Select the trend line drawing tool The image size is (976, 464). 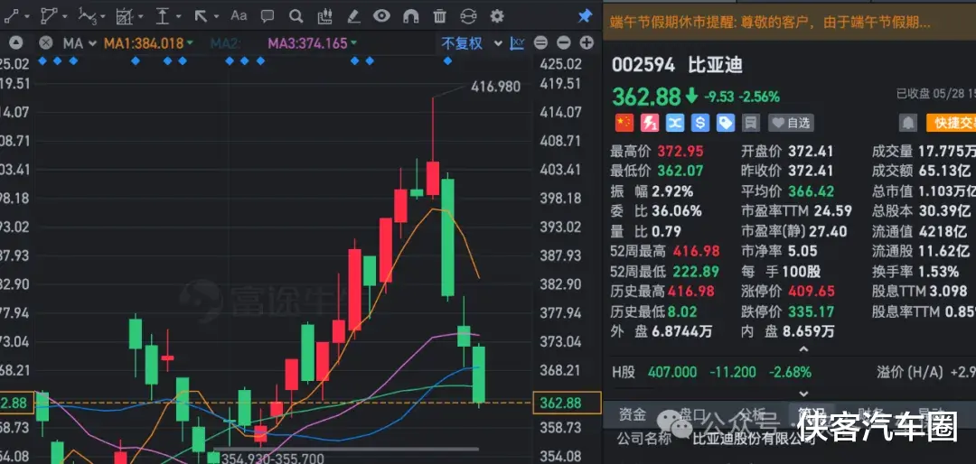[x=12, y=16]
